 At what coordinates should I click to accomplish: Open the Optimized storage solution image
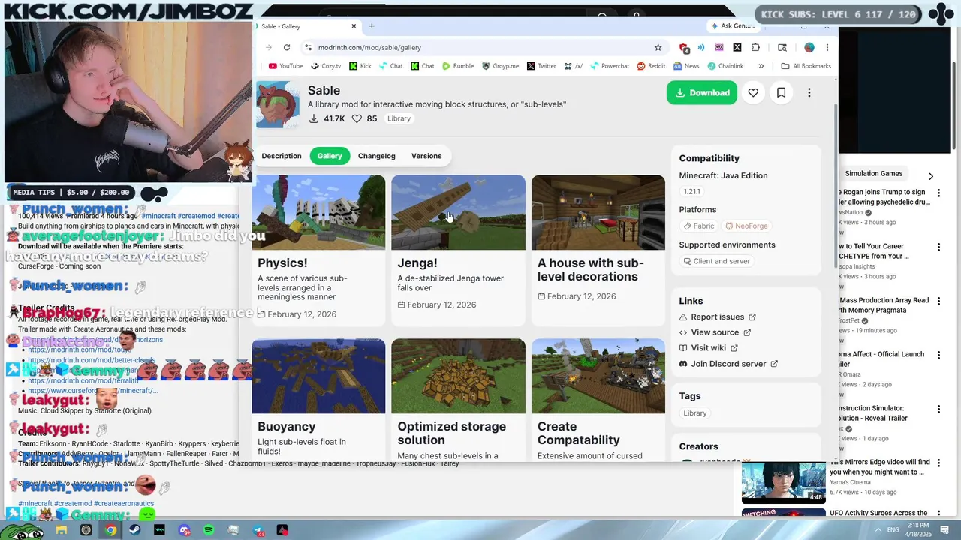coord(458,376)
